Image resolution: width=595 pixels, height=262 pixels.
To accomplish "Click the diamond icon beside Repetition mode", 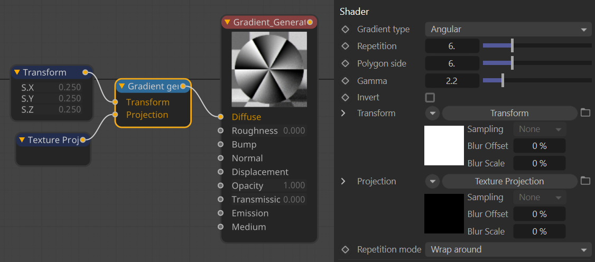I will pyautogui.click(x=346, y=249).
